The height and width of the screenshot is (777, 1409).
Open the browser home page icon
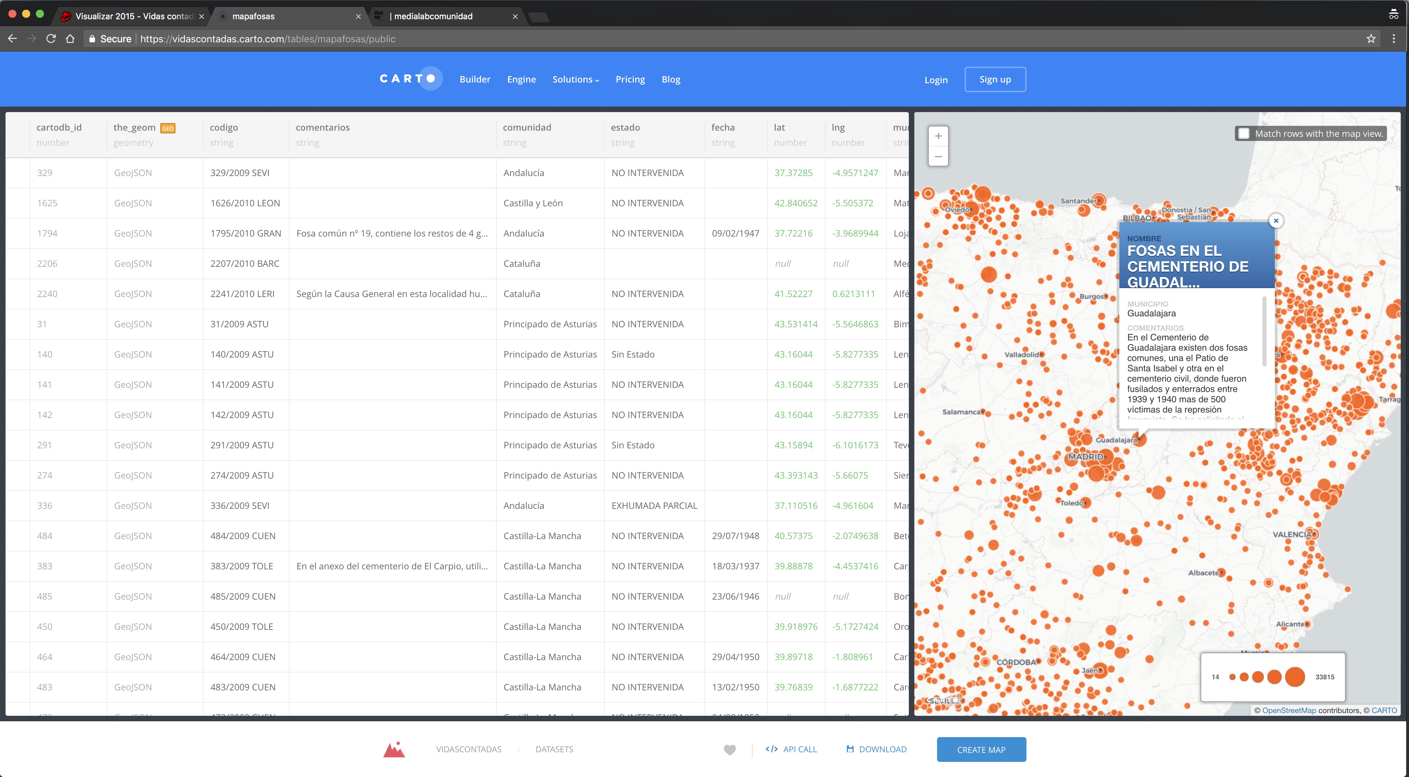coord(70,39)
